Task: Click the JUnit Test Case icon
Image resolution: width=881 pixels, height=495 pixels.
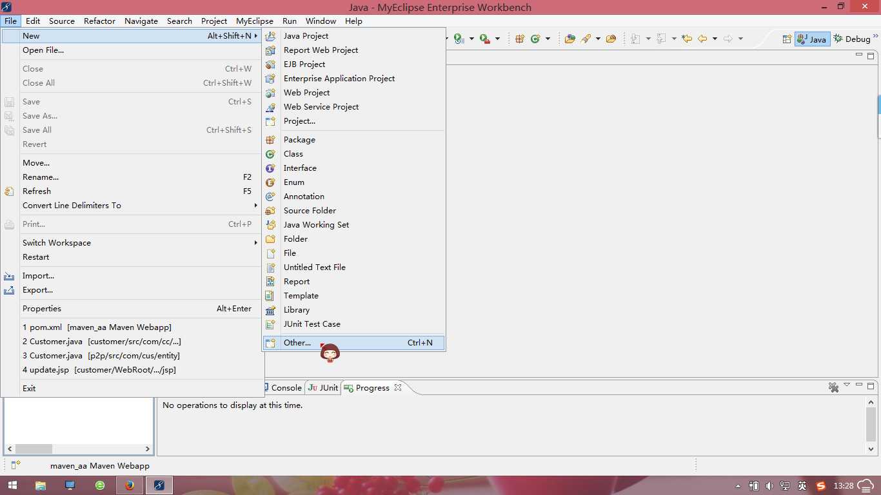Action: pos(271,324)
